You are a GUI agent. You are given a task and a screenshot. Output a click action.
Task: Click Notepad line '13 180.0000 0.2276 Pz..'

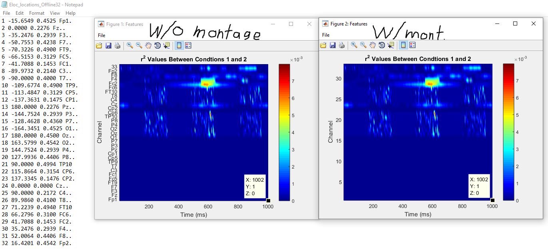(40, 107)
